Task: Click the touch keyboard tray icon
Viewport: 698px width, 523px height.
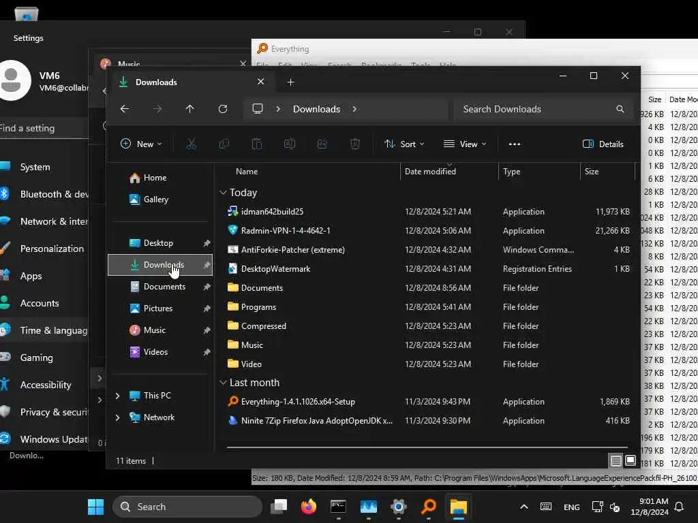Action: pyautogui.click(x=546, y=507)
